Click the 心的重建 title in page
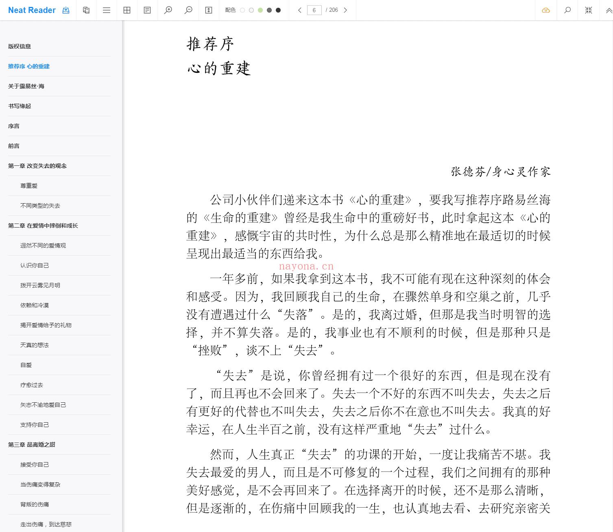 coord(219,68)
